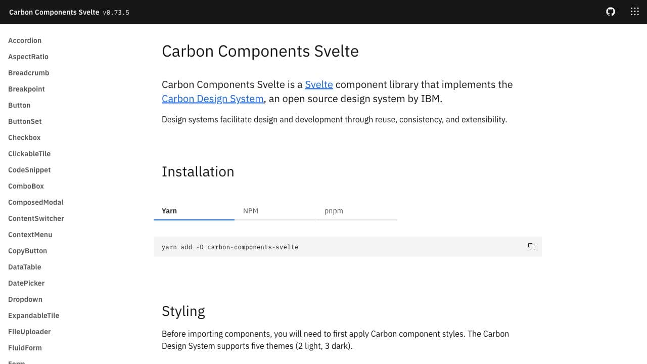This screenshot has width=647, height=364.
Task: Switch to the NPM tab
Action: click(x=251, y=211)
